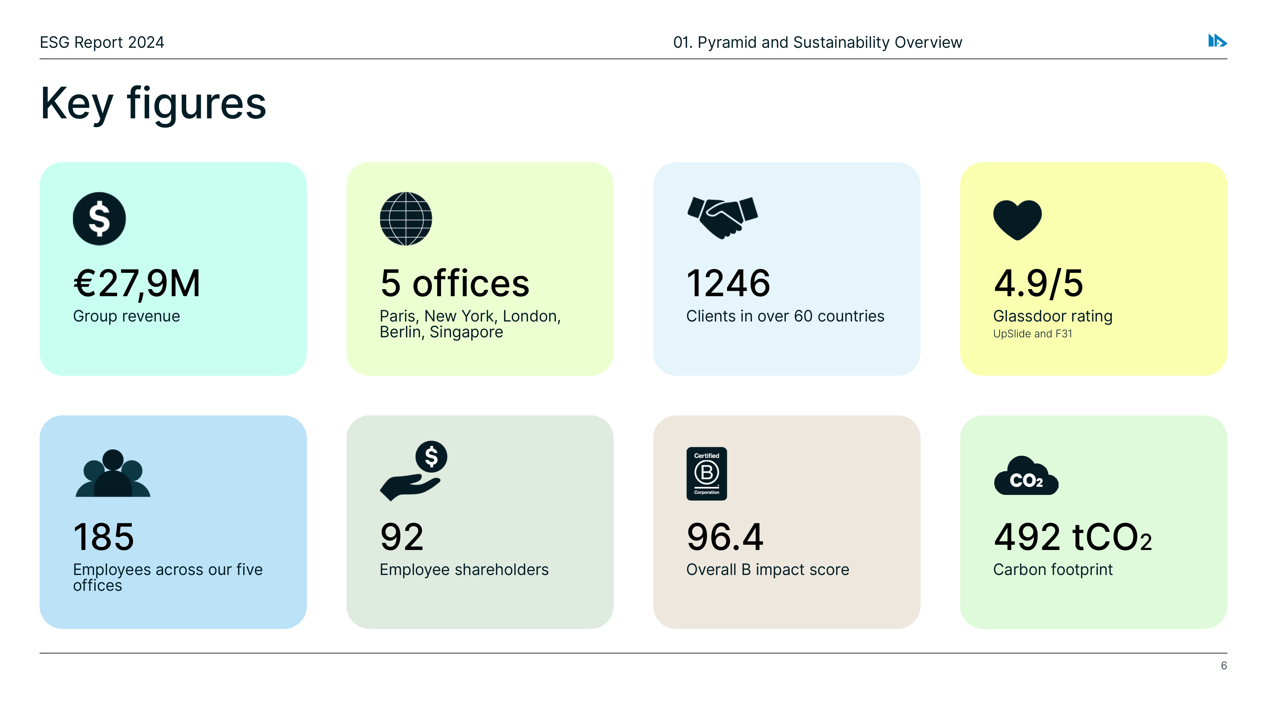The height and width of the screenshot is (712, 1267).
Task: Click '01. Pyramid and Sustainability Overview' header
Action: tap(818, 42)
